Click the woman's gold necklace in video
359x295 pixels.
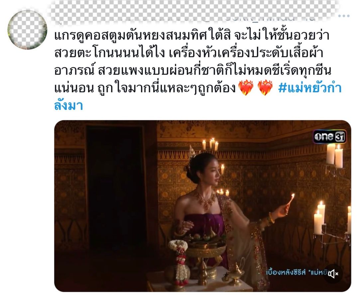pyautogui.click(x=206, y=200)
